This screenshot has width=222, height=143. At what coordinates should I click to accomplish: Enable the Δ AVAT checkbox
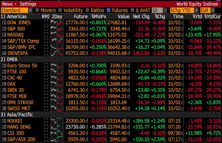(x=132, y=10)
